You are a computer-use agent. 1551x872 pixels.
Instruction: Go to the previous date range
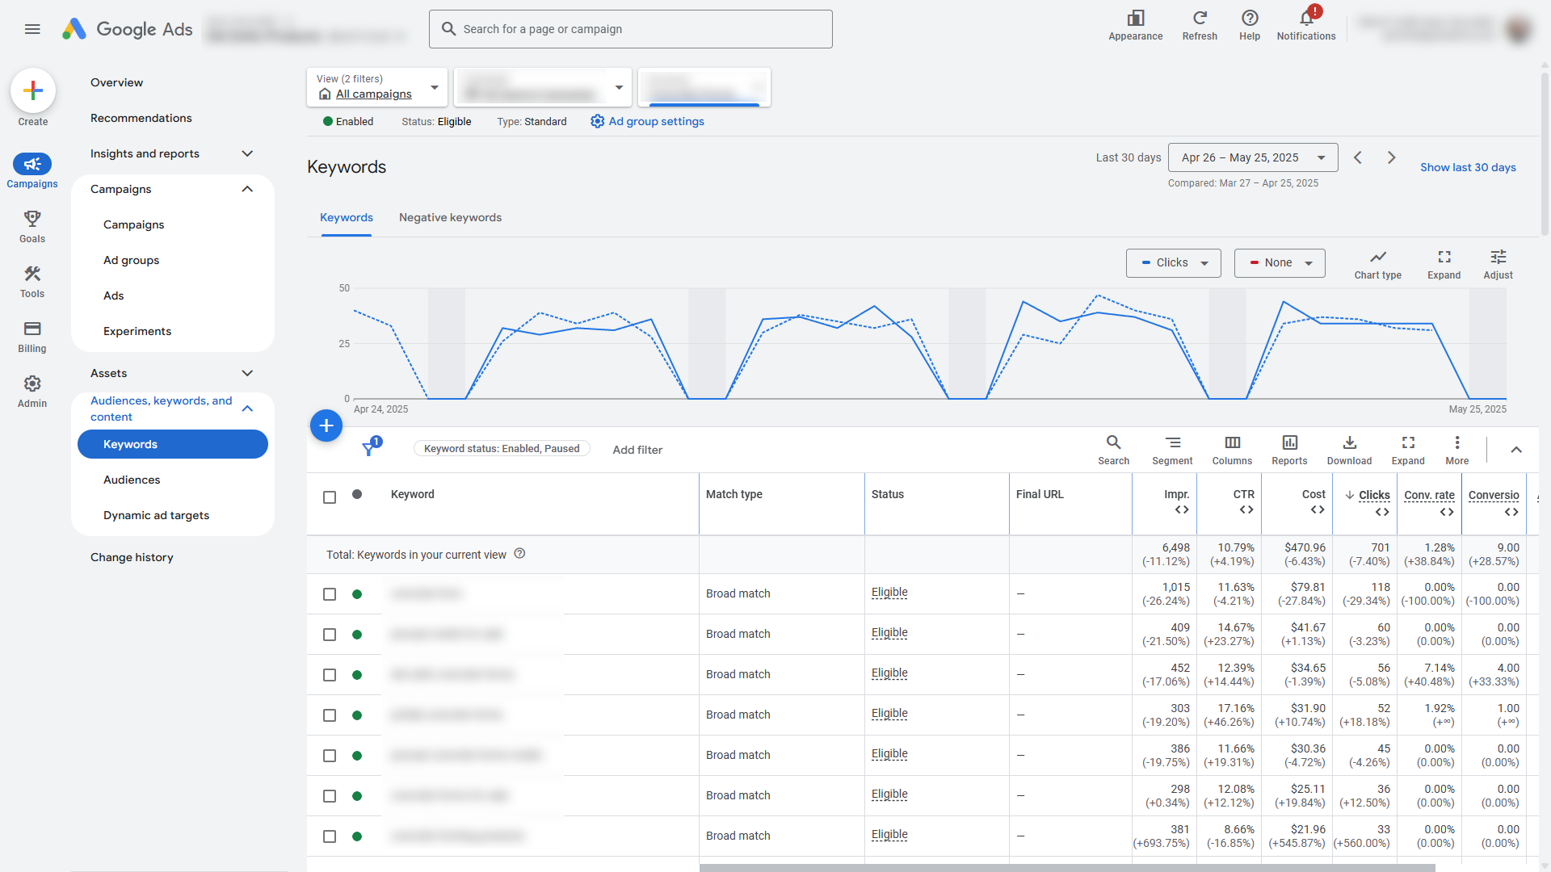click(x=1358, y=157)
